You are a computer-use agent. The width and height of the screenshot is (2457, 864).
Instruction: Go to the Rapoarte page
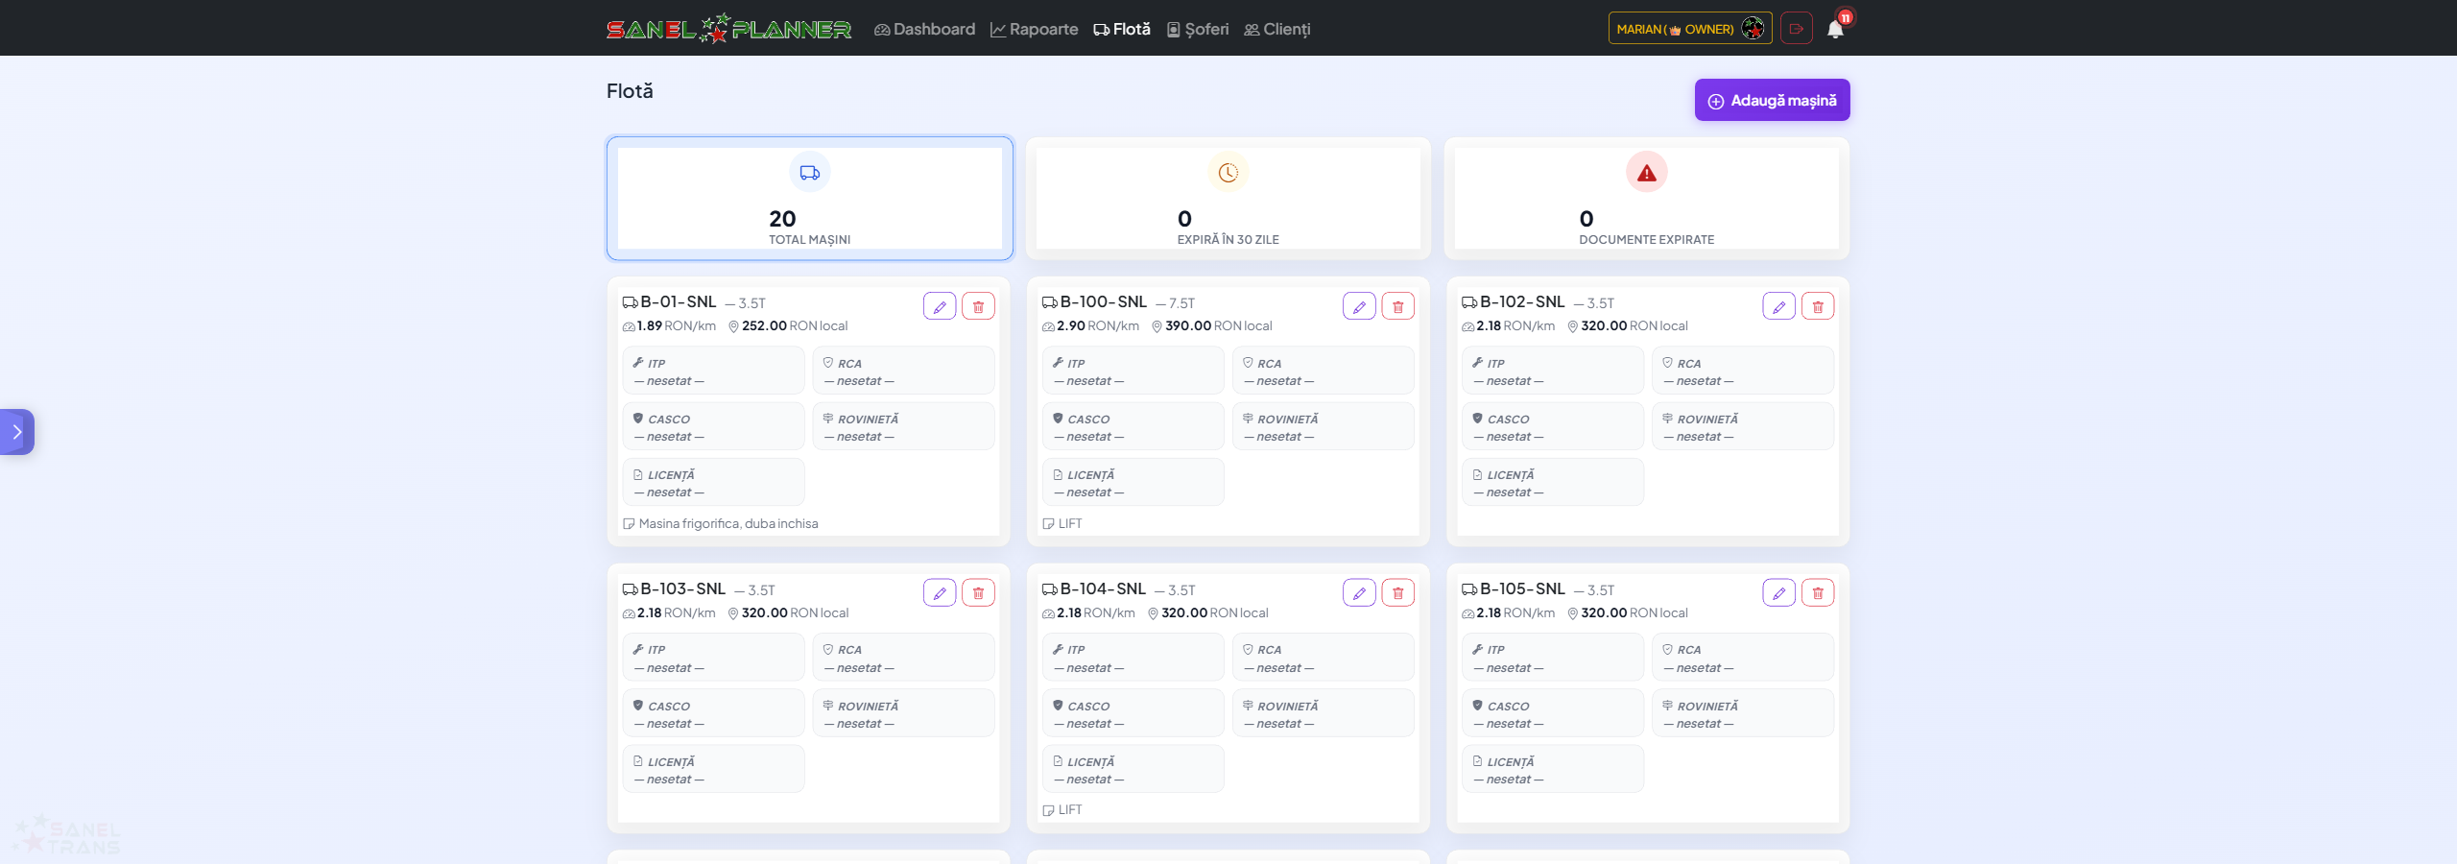click(1034, 30)
